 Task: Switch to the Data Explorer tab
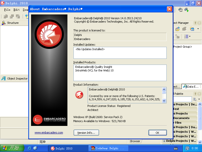coord(191,87)
